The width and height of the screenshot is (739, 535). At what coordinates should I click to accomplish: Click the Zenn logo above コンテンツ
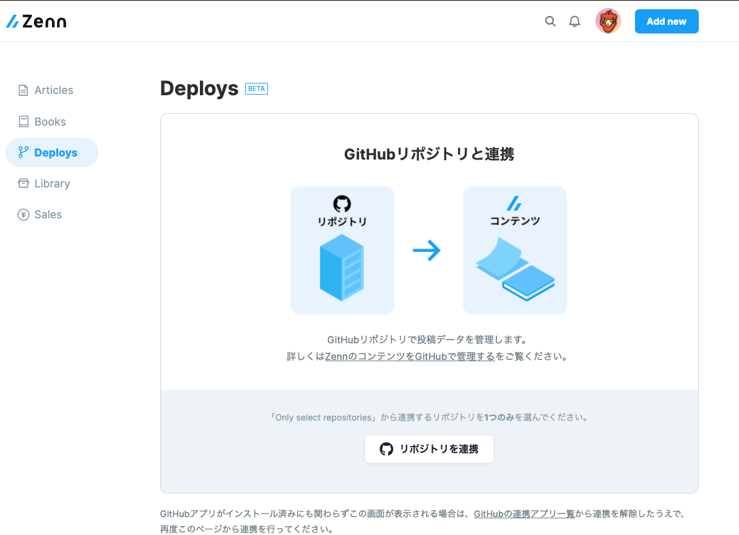[x=514, y=203]
